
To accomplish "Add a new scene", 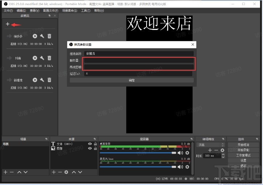I will point(5,172).
